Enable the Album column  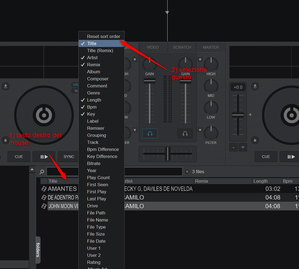point(101,72)
